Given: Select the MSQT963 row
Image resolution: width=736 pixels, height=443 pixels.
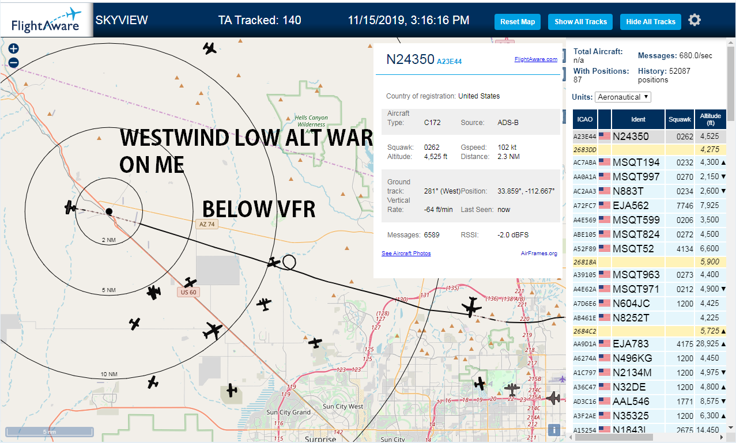Looking at the screenshot, I should pyautogui.click(x=649, y=275).
